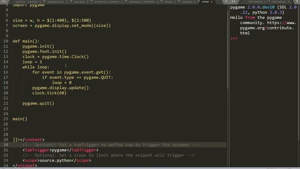300x169 pixels.
Task: Click 'pygame.org/contribute.' URL text in REPL
Action: coord(267,28)
